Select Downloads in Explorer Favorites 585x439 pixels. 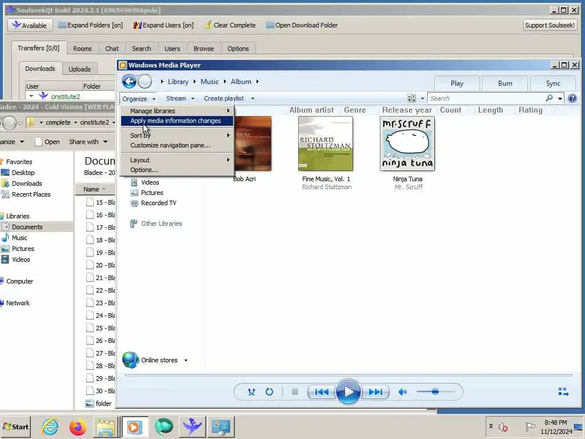click(x=27, y=183)
